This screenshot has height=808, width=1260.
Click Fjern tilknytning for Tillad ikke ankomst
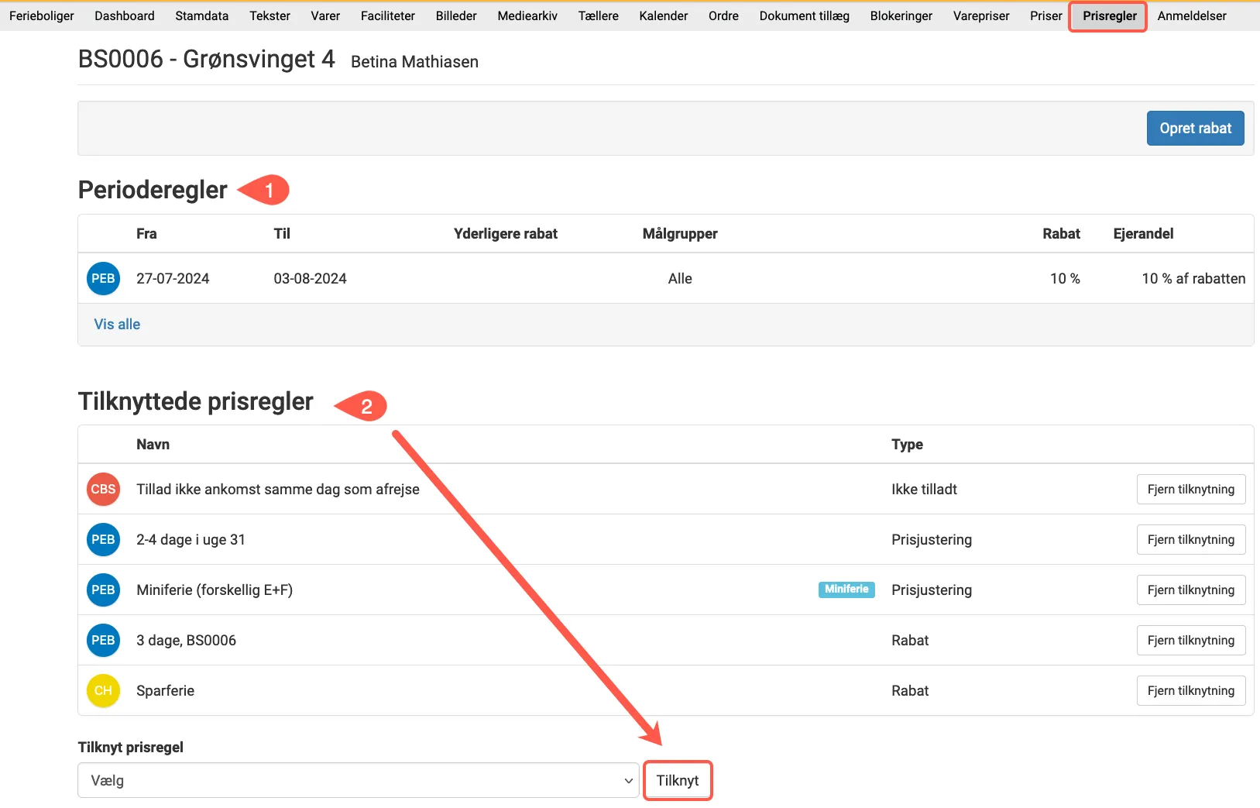point(1190,490)
